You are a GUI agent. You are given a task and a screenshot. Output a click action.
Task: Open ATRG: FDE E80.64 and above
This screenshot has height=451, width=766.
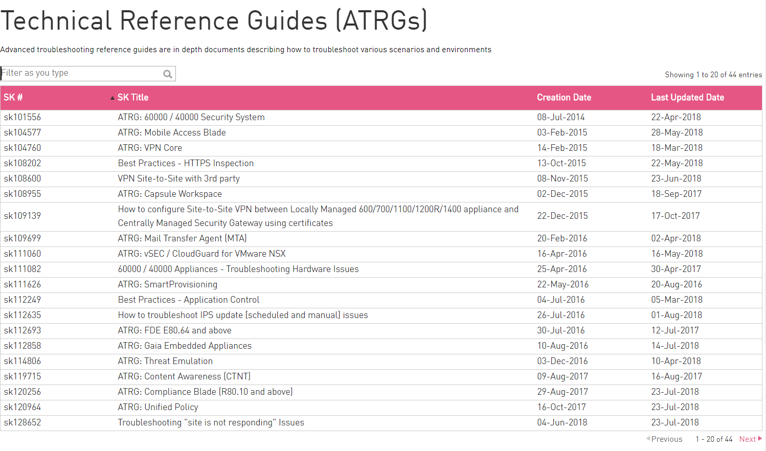175,330
